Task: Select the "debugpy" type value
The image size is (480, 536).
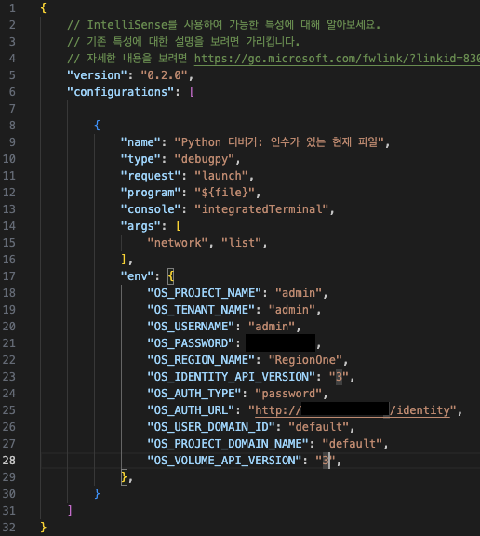Action: [205, 159]
